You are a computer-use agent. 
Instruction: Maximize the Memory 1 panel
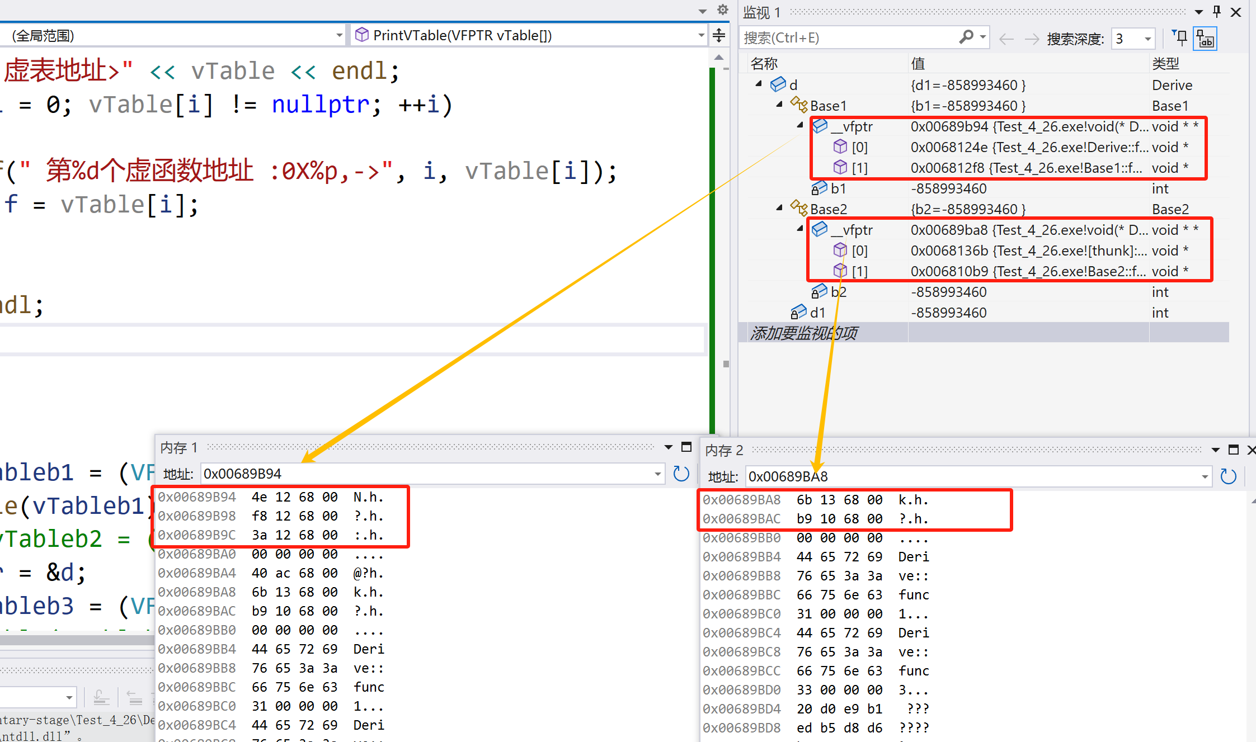(686, 447)
